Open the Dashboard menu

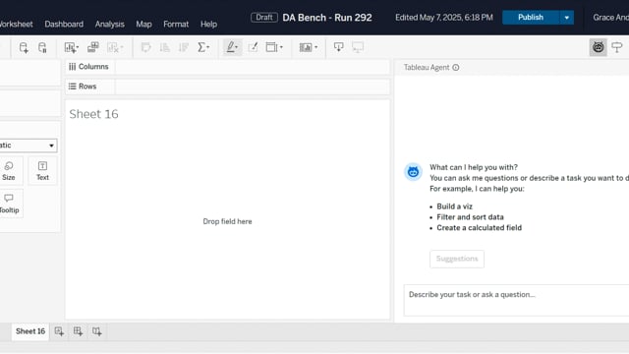tap(64, 24)
